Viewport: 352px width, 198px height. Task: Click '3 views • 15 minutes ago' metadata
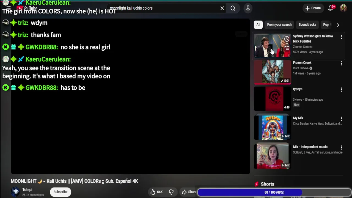pyautogui.click(x=308, y=100)
